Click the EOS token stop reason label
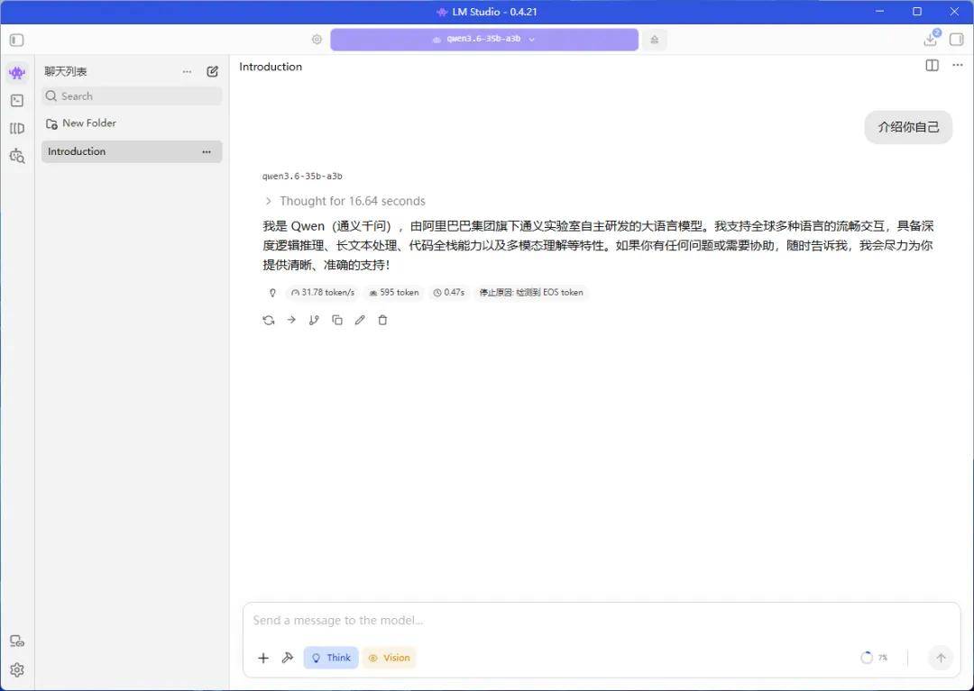The height and width of the screenshot is (691, 974). (531, 293)
